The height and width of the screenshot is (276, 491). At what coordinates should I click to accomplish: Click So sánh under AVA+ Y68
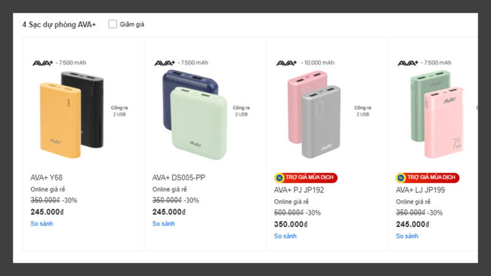coord(42,224)
